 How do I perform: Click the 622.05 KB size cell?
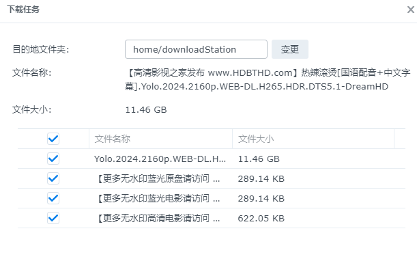[x=261, y=218]
